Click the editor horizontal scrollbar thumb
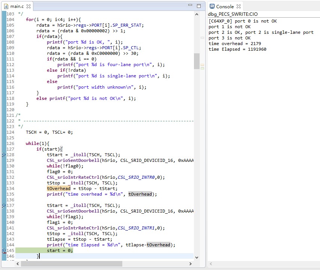Screen dimensions: 320x270 click(x=72, y=264)
